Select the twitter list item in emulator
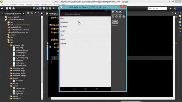182x102 pixels. click(x=85, y=39)
